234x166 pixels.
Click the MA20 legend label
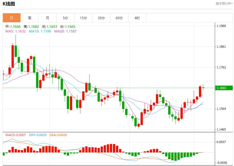click(65, 31)
